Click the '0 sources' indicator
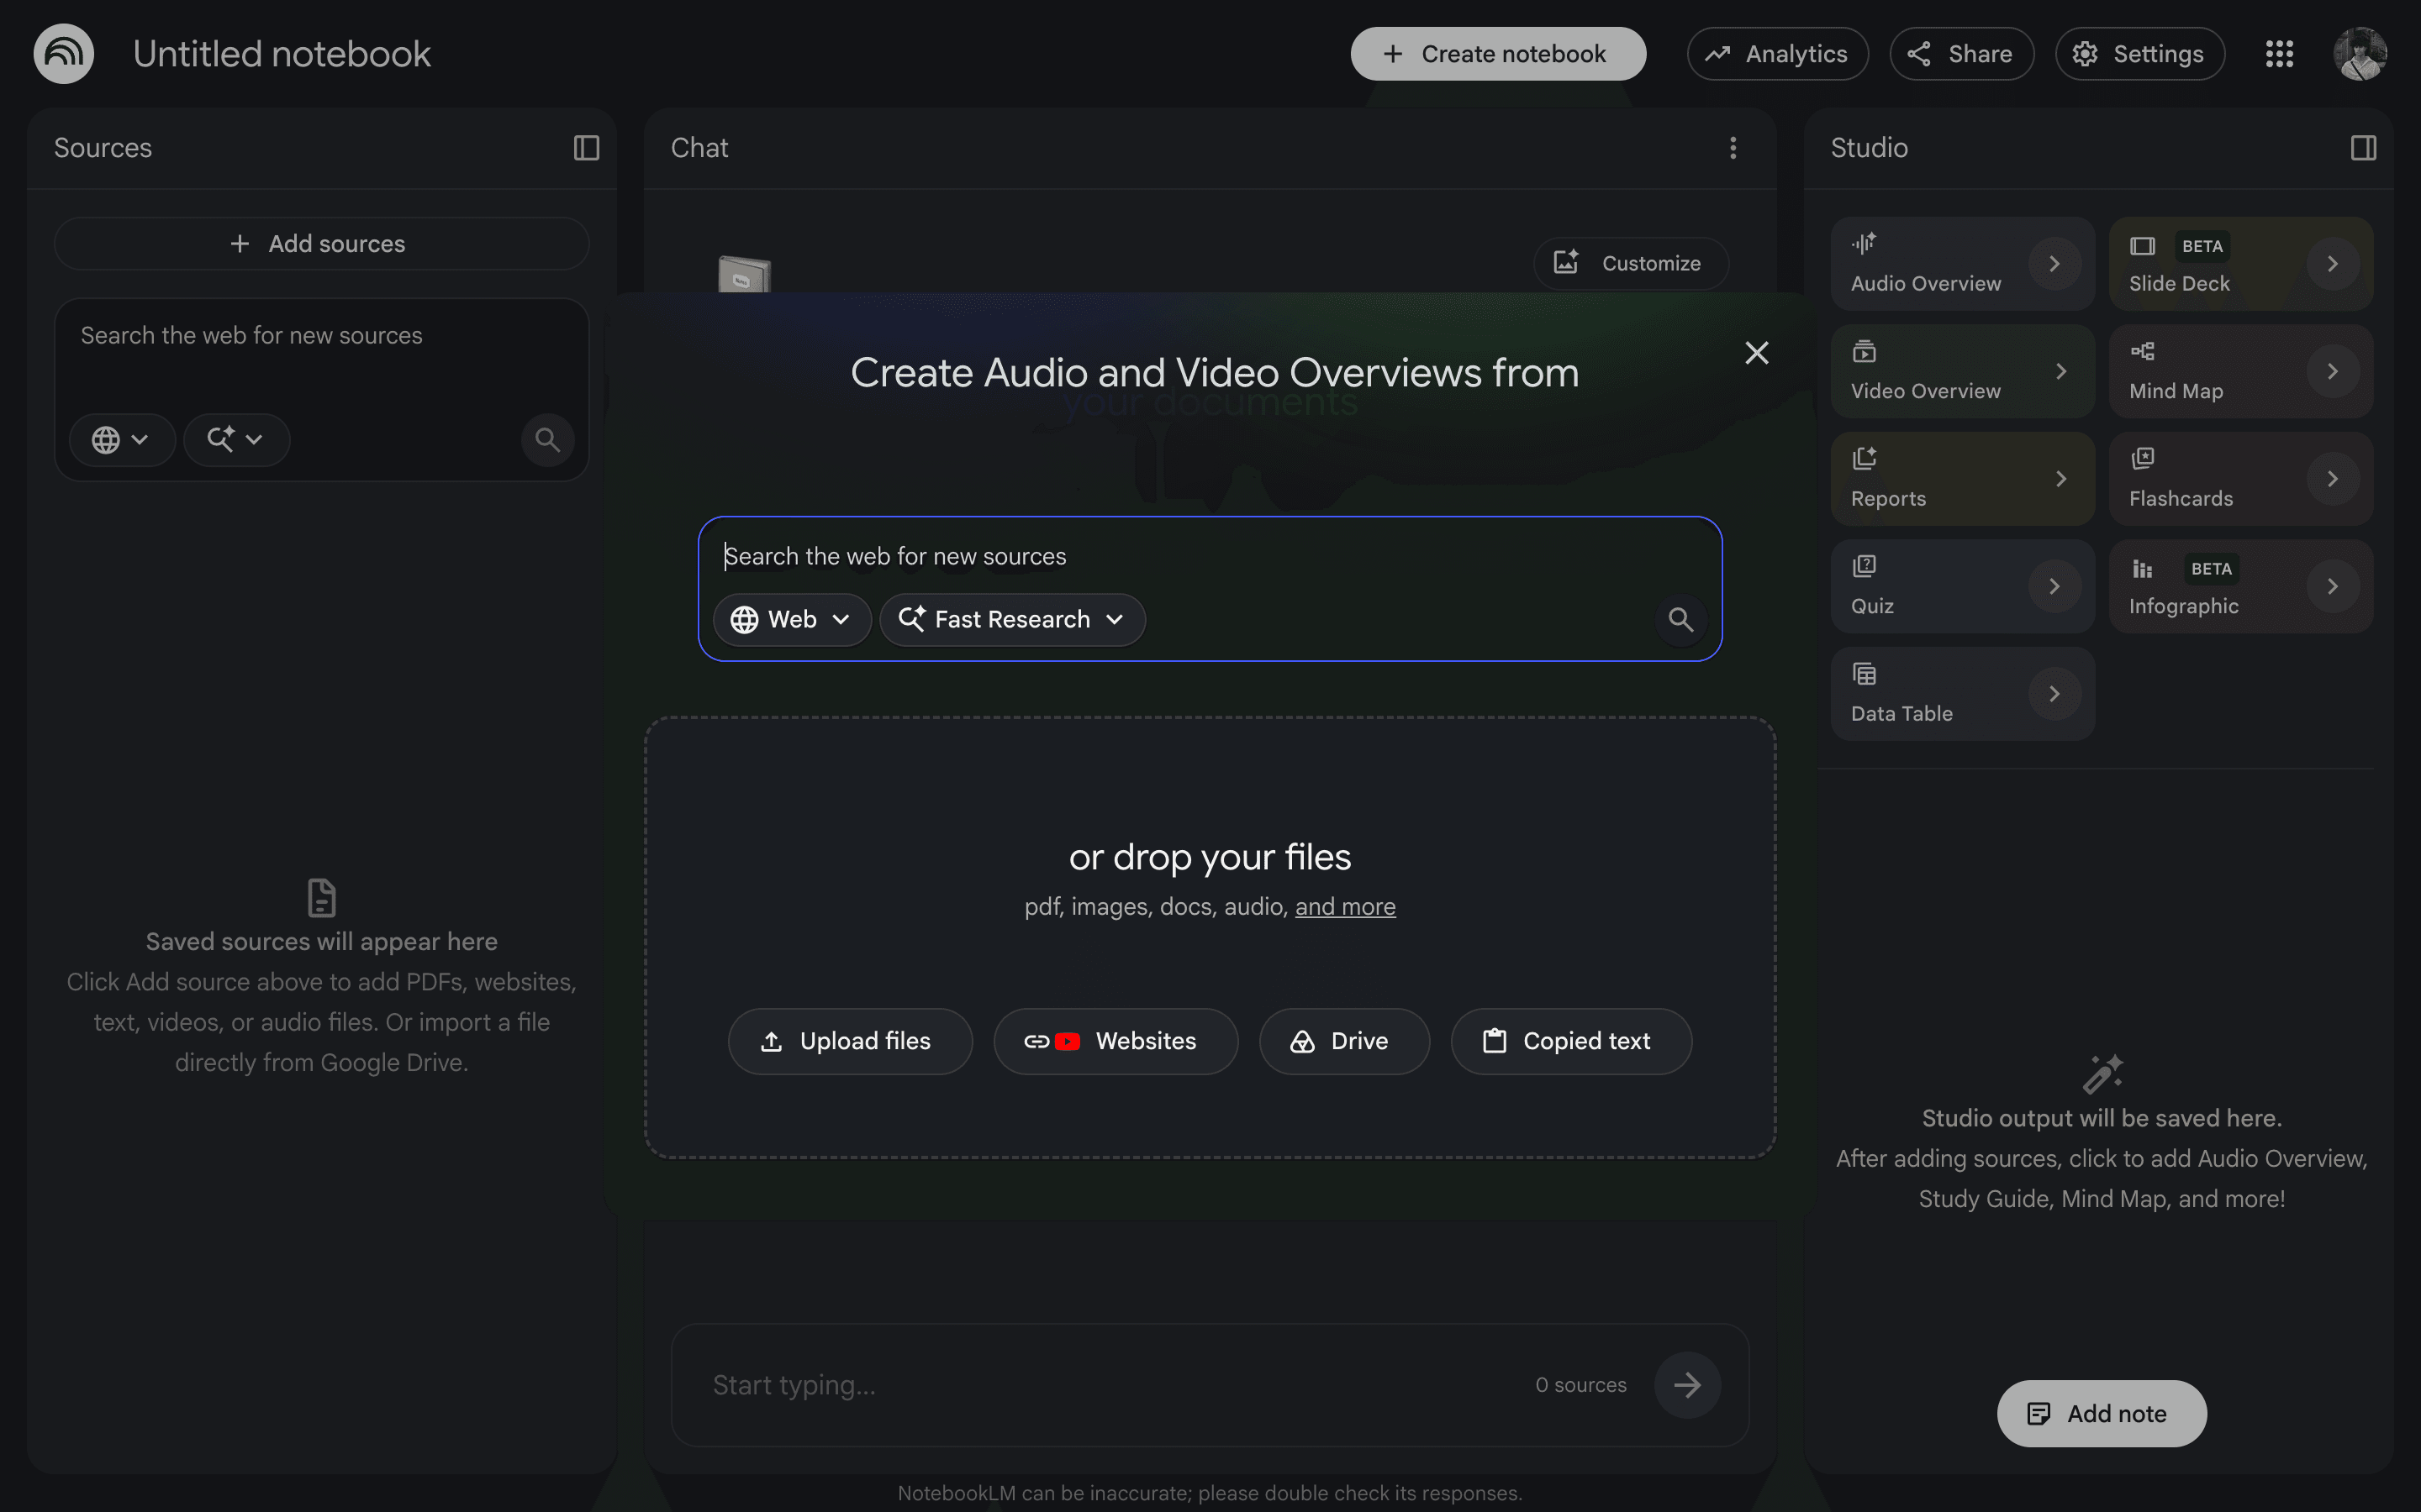 tap(1580, 1385)
